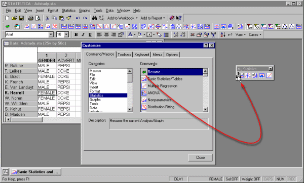Toggle Underline formatting button
304x183 pixels.
coord(90,34)
